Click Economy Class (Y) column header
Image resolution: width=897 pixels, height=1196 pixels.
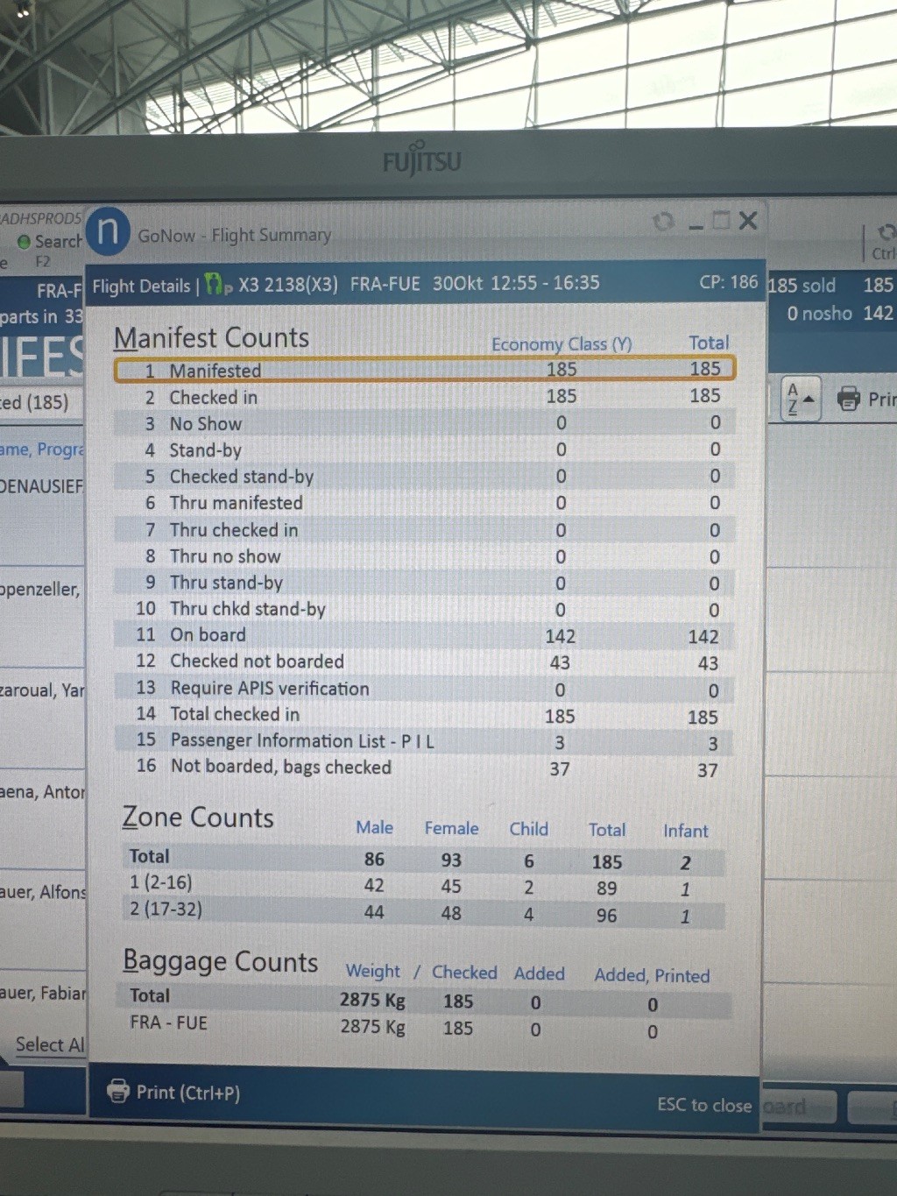tap(561, 344)
